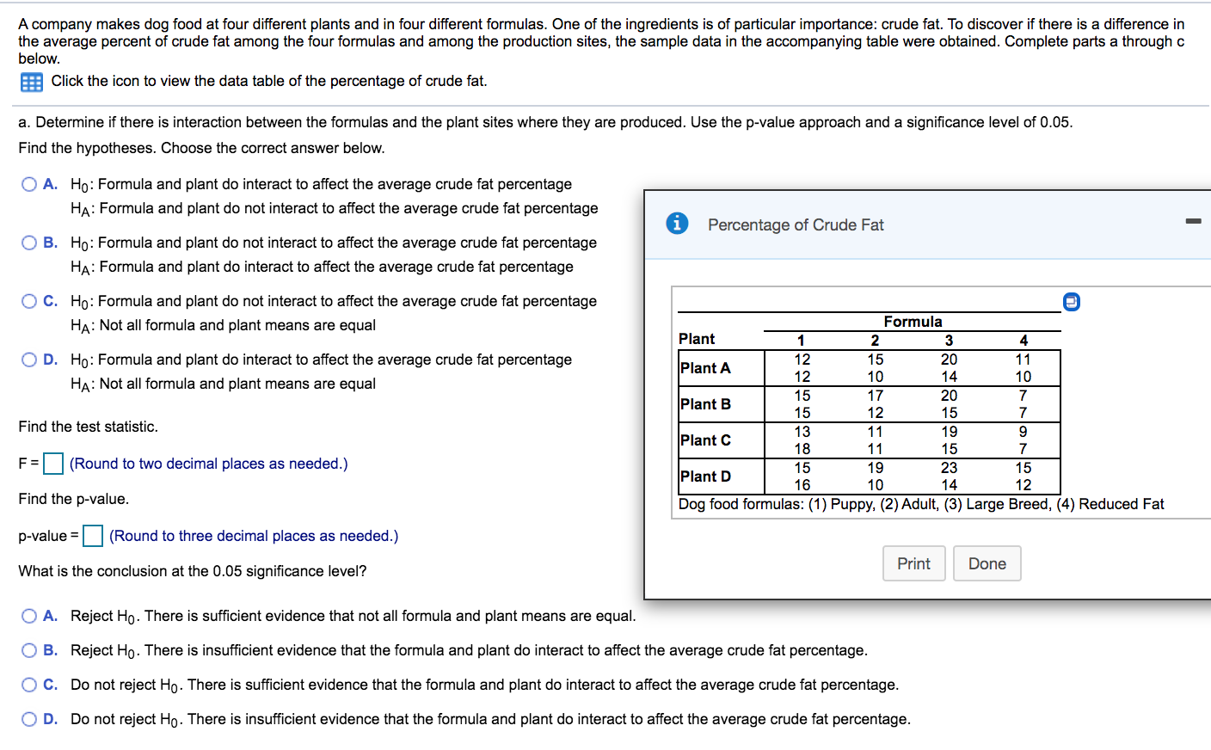Click the F test statistic input box
Screen dimensions: 1211x750
53,464
